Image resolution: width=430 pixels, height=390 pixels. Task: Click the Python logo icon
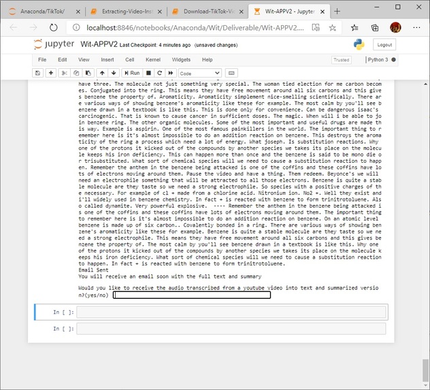point(359,44)
